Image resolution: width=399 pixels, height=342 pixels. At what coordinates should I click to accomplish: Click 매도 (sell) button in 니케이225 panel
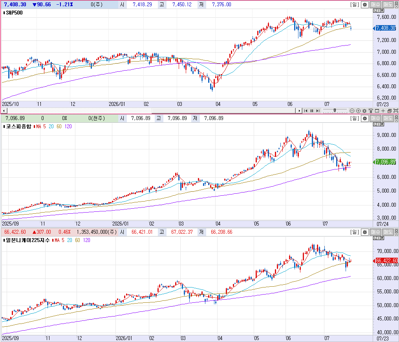click(388, 232)
